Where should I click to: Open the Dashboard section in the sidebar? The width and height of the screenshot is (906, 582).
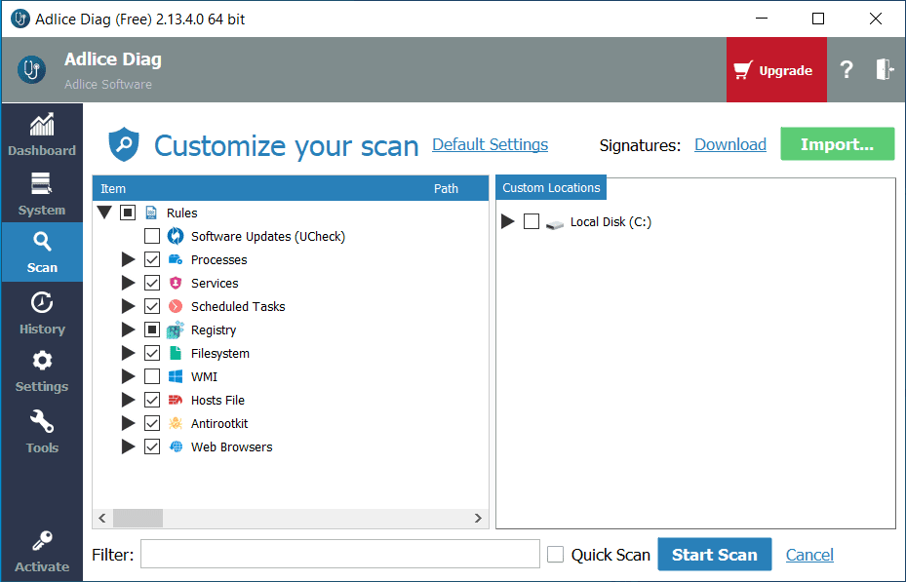42,134
